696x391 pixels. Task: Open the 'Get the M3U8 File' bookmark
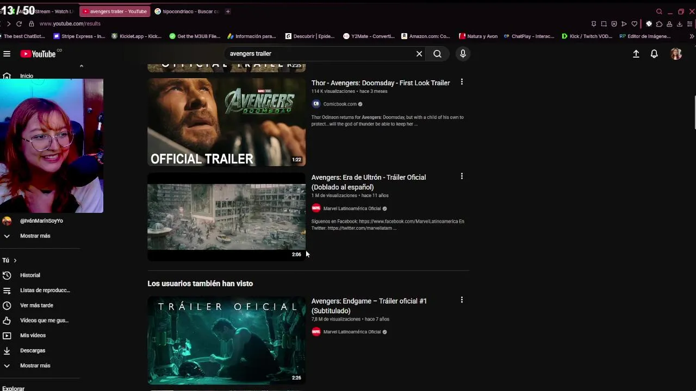click(x=195, y=36)
